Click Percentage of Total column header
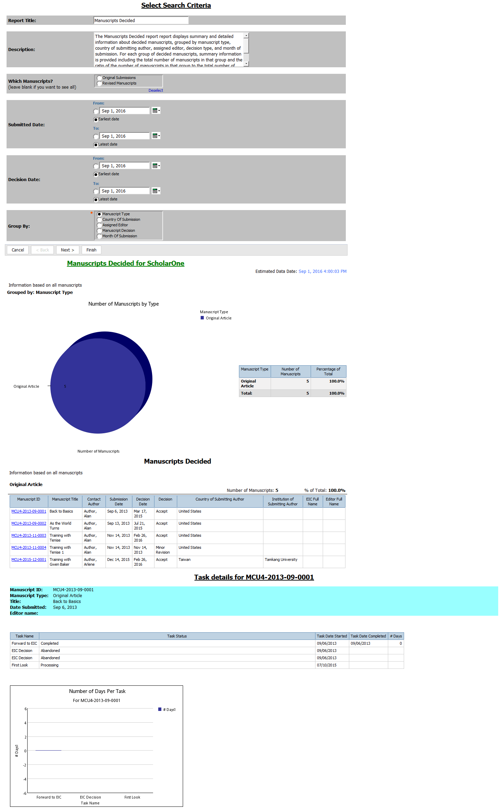Screen dimensions: 502x812 pos(328,372)
